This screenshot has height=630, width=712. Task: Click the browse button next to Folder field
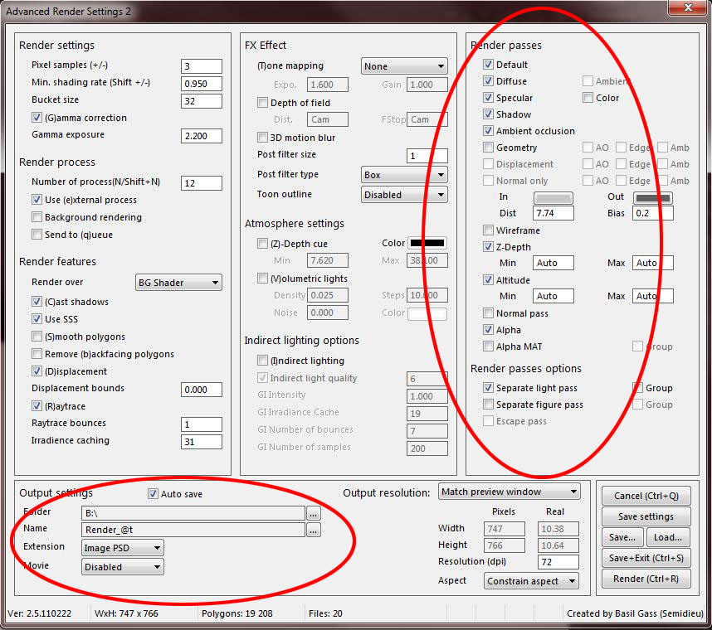(313, 512)
